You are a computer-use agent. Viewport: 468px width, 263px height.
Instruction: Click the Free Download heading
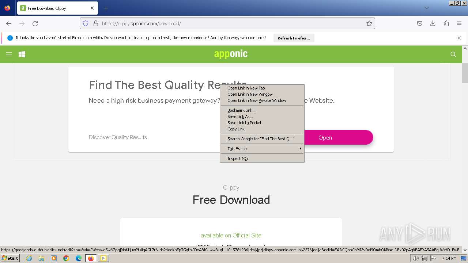(x=231, y=200)
